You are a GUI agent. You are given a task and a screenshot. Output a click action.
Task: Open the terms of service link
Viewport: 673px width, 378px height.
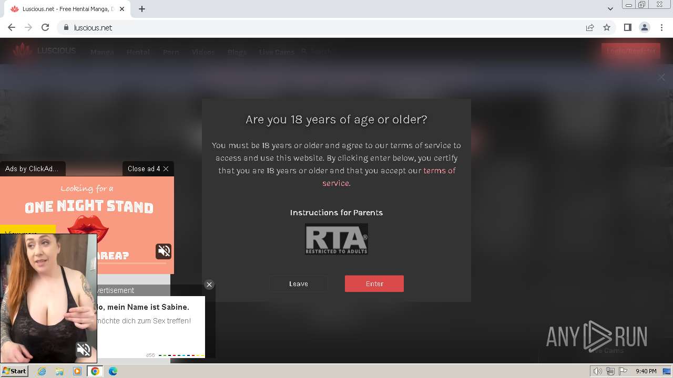point(389,177)
